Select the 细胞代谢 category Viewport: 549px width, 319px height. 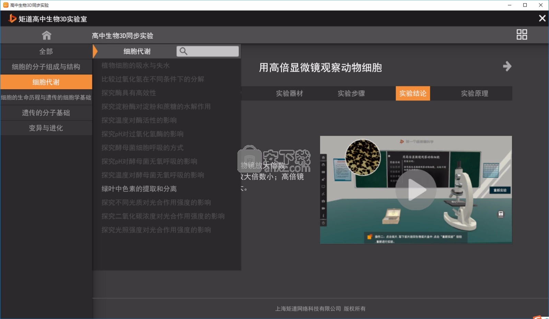(x=46, y=82)
